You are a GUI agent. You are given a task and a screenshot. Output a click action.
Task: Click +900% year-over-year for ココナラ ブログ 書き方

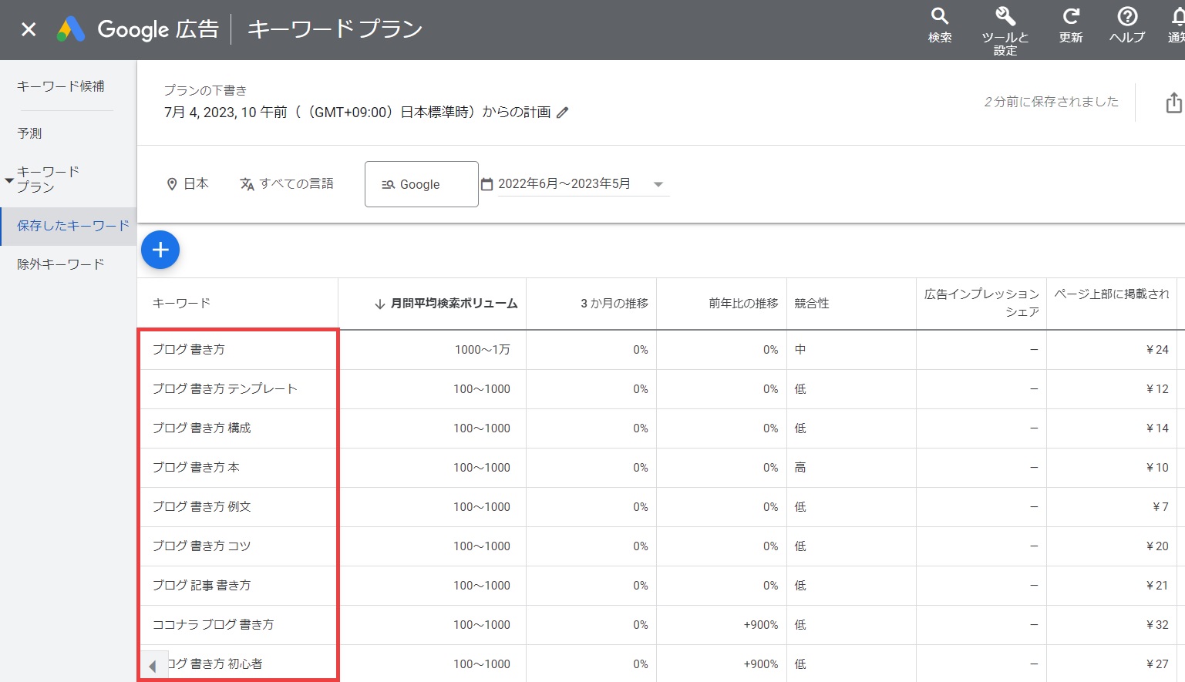point(760,625)
